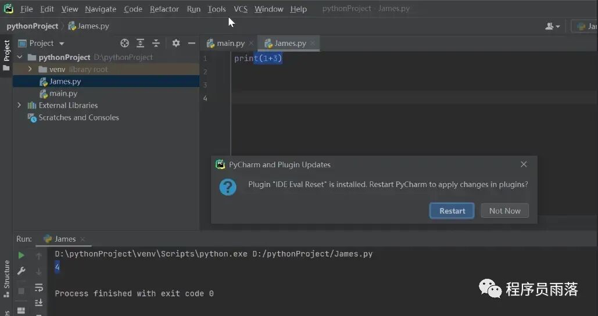Open the Help menu
598x316 pixels.
pos(298,9)
